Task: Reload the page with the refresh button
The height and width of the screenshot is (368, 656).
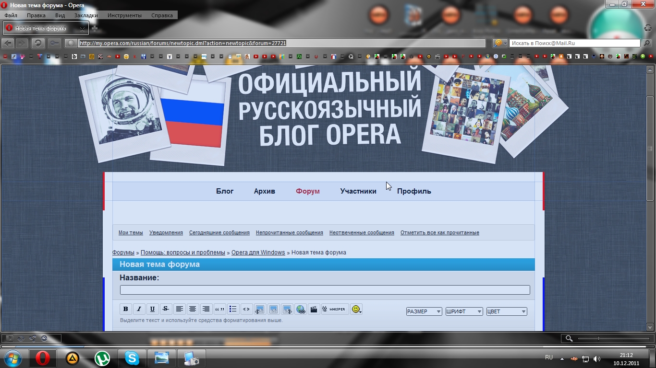Action: pyautogui.click(x=38, y=43)
